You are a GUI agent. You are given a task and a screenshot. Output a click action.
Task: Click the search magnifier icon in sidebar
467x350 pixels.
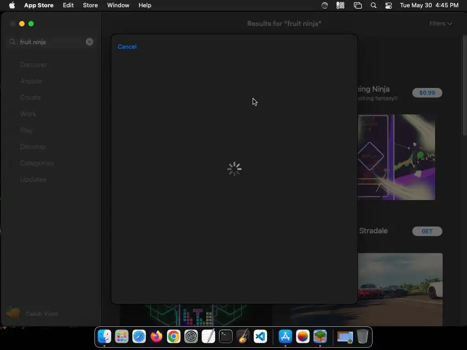pos(12,42)
